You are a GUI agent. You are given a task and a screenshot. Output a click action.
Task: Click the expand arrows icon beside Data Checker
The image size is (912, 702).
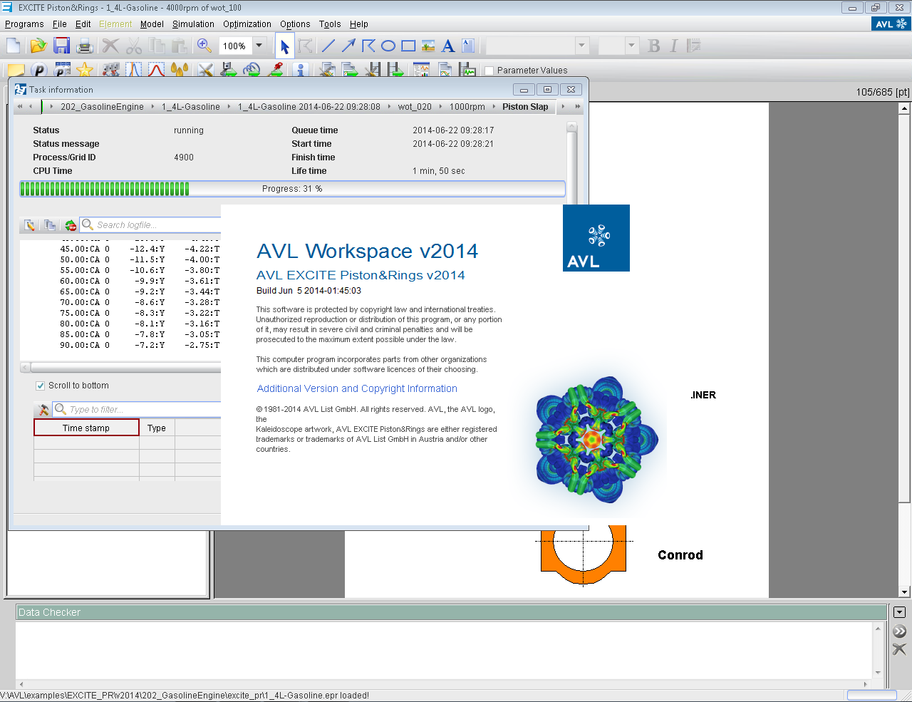899,631
